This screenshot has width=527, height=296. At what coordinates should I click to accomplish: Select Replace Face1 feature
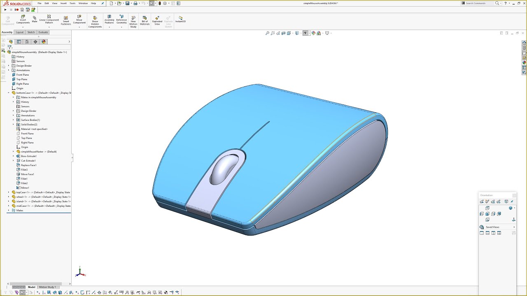29,165
